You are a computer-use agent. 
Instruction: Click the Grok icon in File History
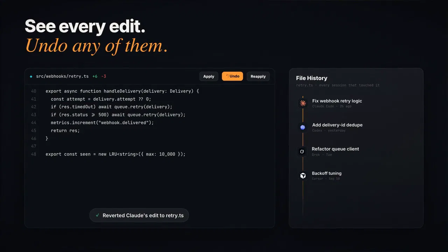pos(302,152)
